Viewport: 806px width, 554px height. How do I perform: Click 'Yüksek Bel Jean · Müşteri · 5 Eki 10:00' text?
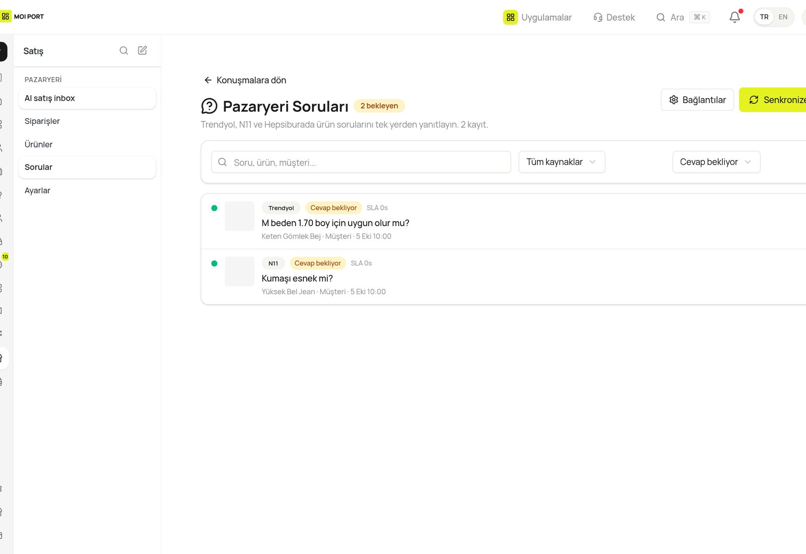323,292
